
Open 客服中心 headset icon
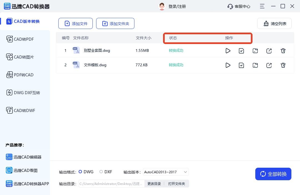point(230,6)
